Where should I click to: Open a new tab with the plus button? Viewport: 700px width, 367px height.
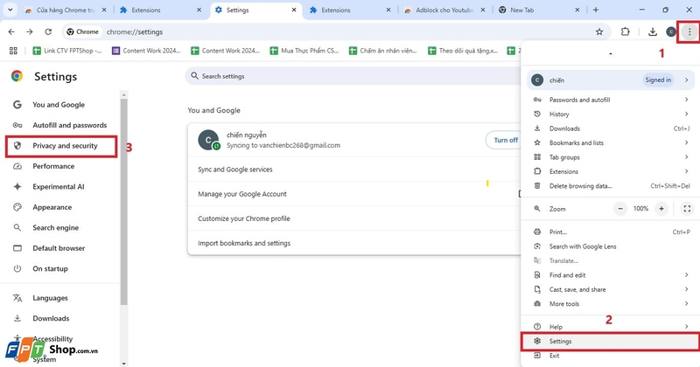[x=596, y=10]
